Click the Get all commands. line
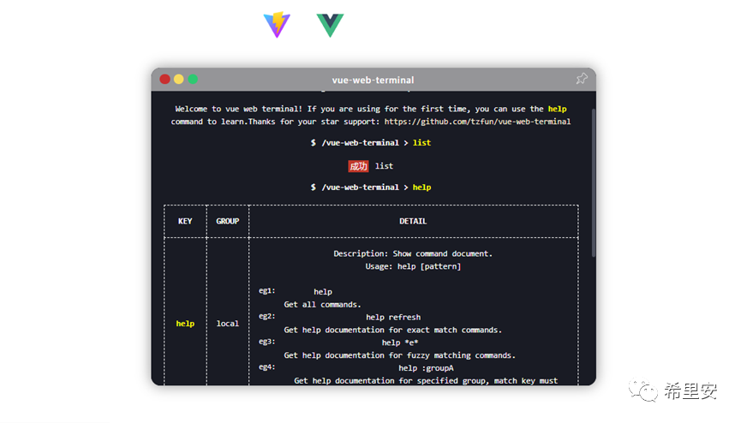This screenshot has width=741, height=423. [x=322, y=304]
